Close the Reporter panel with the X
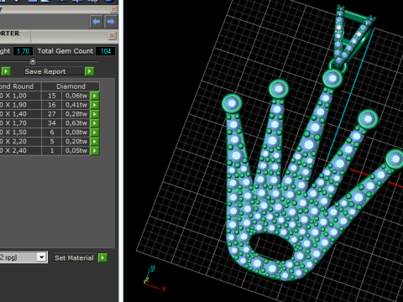The width and height of the screenshot is (403, 302). [112, 35]
